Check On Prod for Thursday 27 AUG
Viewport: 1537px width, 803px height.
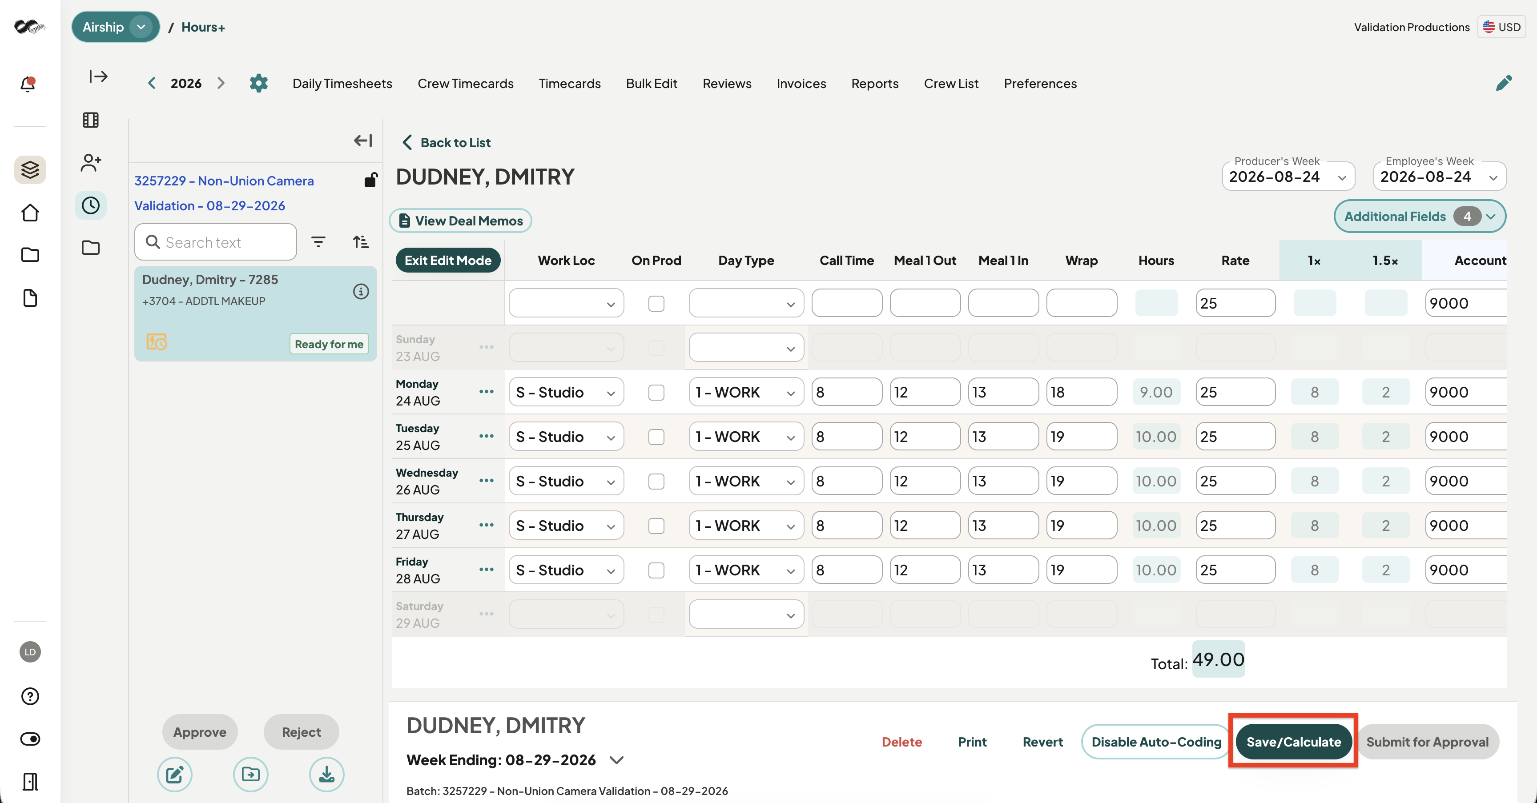coord(656,526)
